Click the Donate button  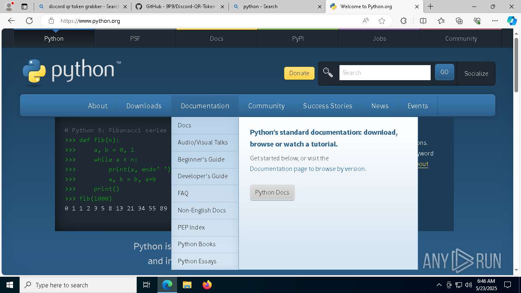coord(299,73)
